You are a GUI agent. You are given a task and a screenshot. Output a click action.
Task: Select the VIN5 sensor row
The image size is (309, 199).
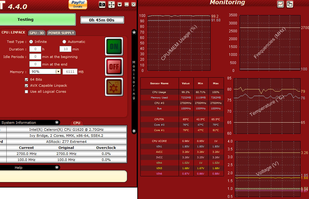pos(182,168)
